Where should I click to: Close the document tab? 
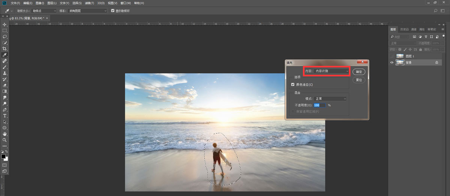(x=46, y=18)
